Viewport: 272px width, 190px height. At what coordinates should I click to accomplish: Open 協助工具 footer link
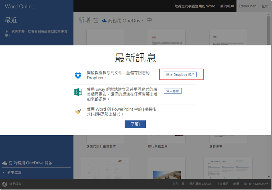[x=178, y=184]
